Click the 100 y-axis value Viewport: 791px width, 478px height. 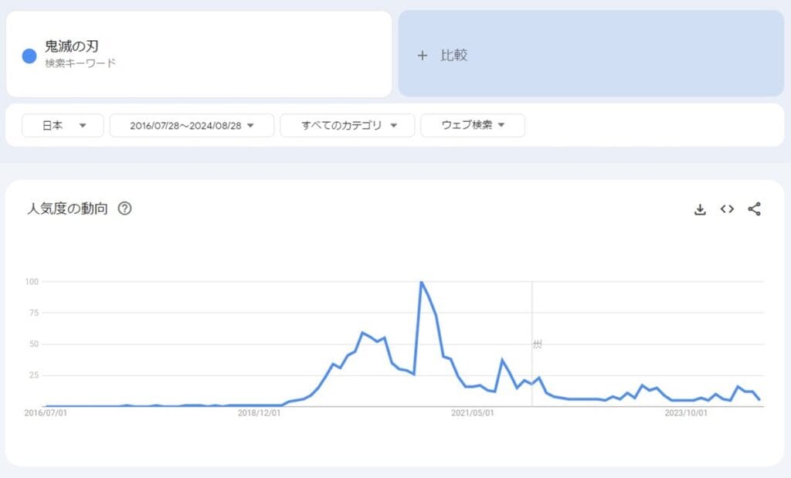click(32, 281)
